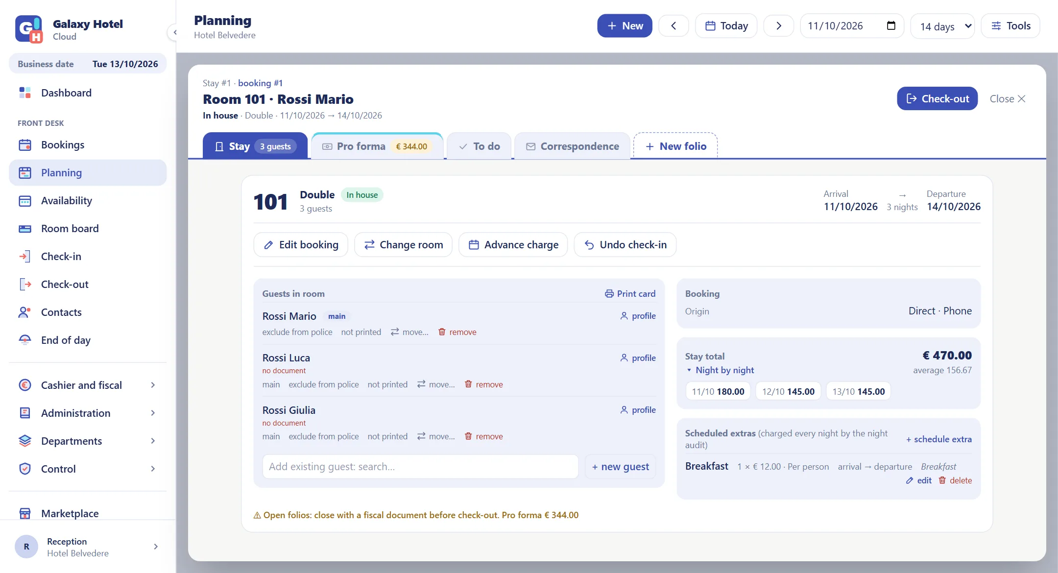Click Change room button
The image size is (1058, 573).
tap(403, 244)
